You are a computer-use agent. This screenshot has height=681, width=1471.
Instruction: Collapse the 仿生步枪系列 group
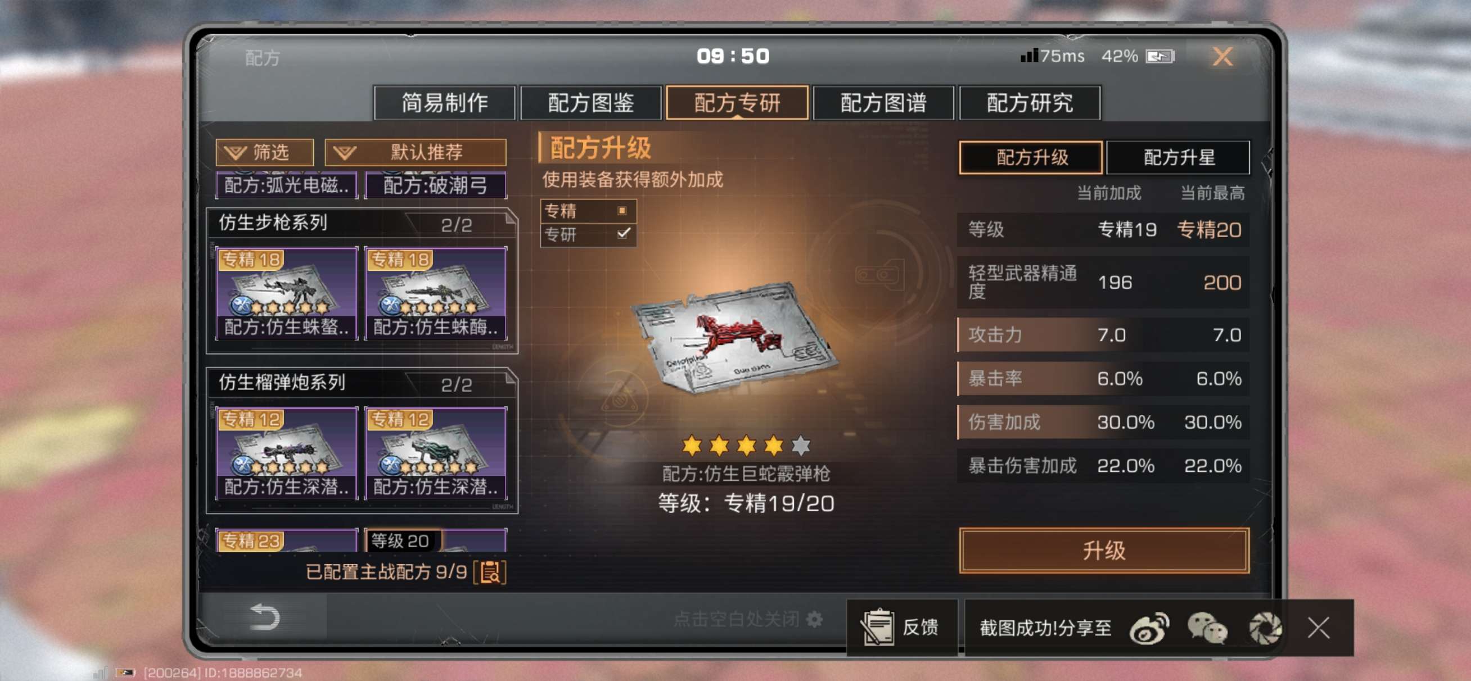click(x=362, y=223)
